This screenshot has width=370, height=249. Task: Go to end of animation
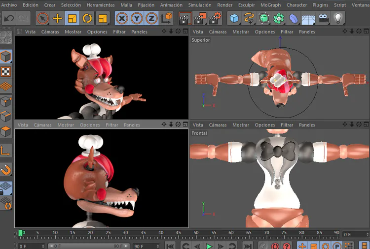coord(248,246)
